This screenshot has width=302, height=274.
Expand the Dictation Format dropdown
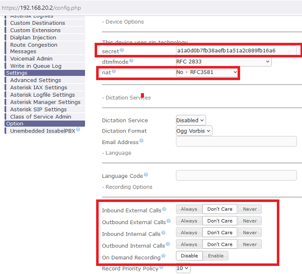pos(194,131)
